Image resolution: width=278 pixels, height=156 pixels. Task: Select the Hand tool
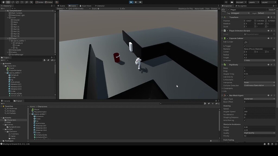coord(4,2)
